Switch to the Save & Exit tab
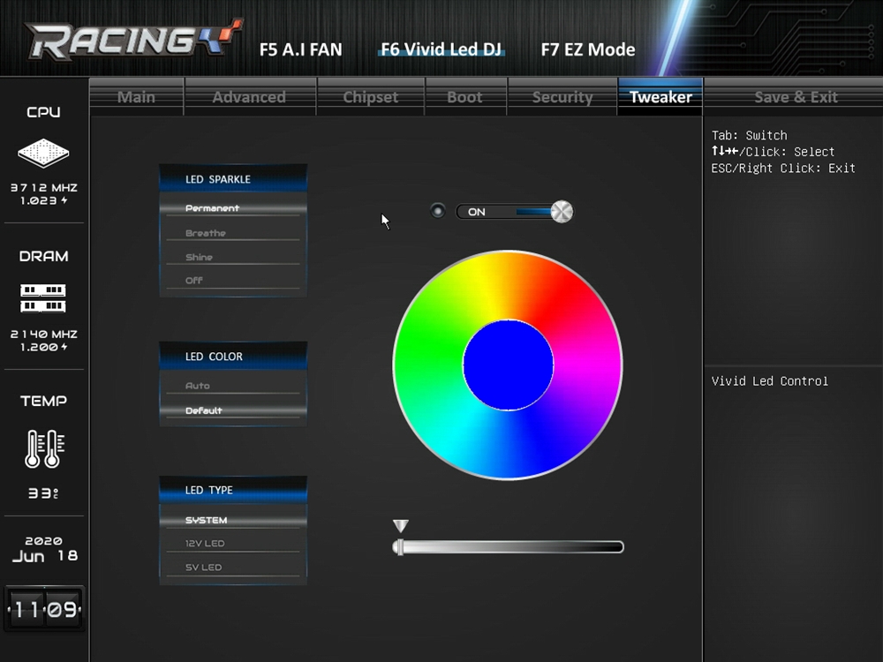 (796, 97)
